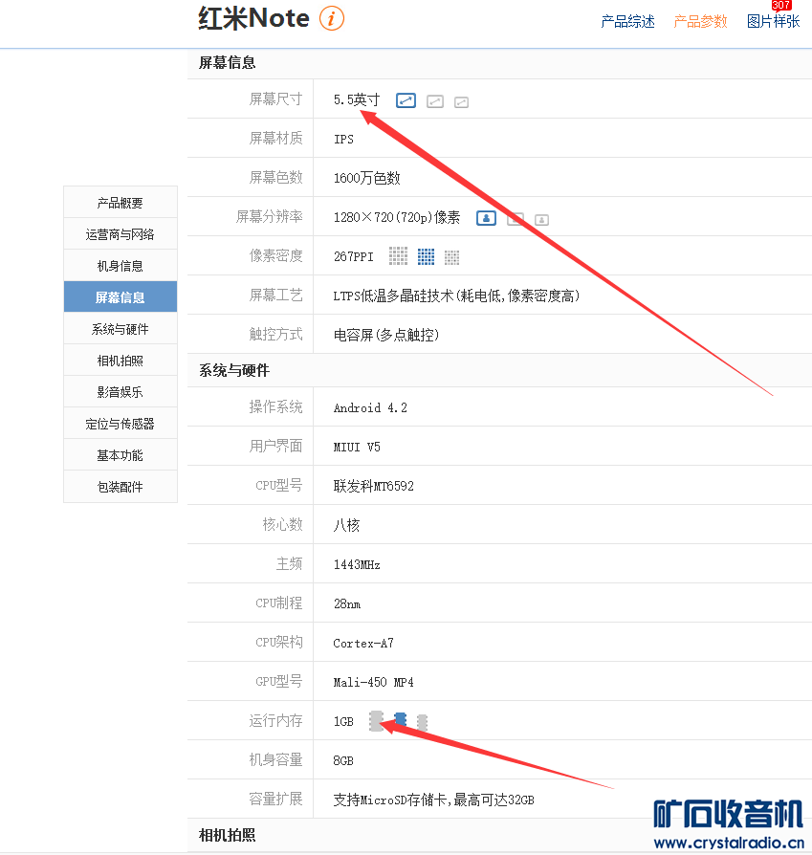Click the 307 image count badge
This screenshot has width=812, height=855.
click(780, 5)
